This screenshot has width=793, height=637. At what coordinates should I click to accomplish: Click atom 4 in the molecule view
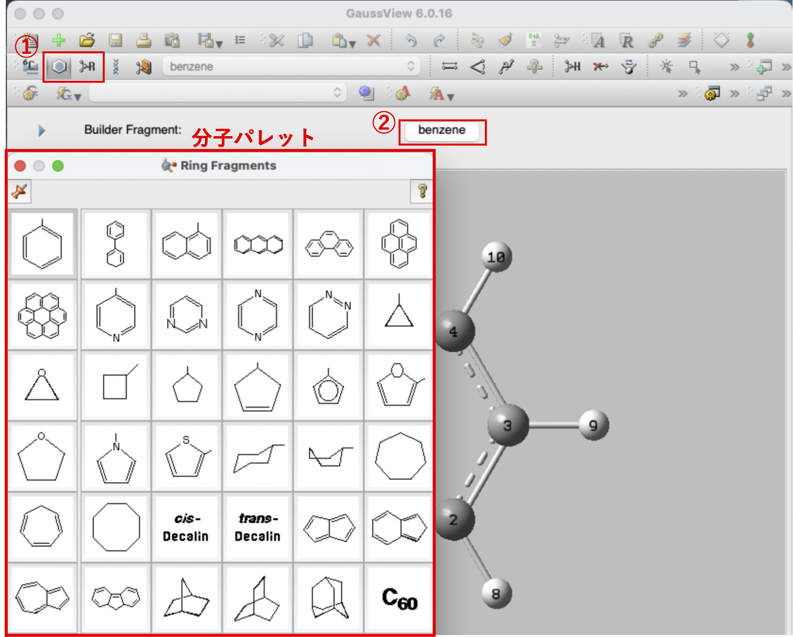[454, 331]
